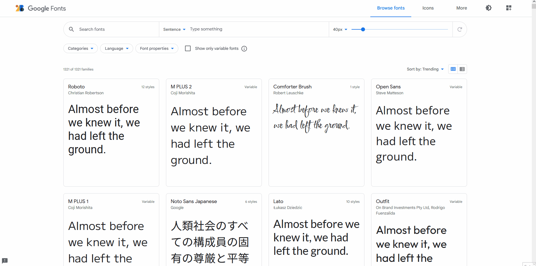Toggle dark mode
This screenshot has height=266, width=536.
point(488,8)
